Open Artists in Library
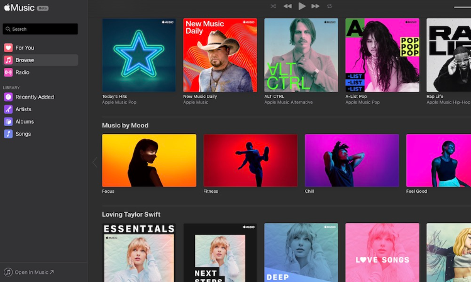Viewport: 471px width, 282px height. (x=40, y=109)
